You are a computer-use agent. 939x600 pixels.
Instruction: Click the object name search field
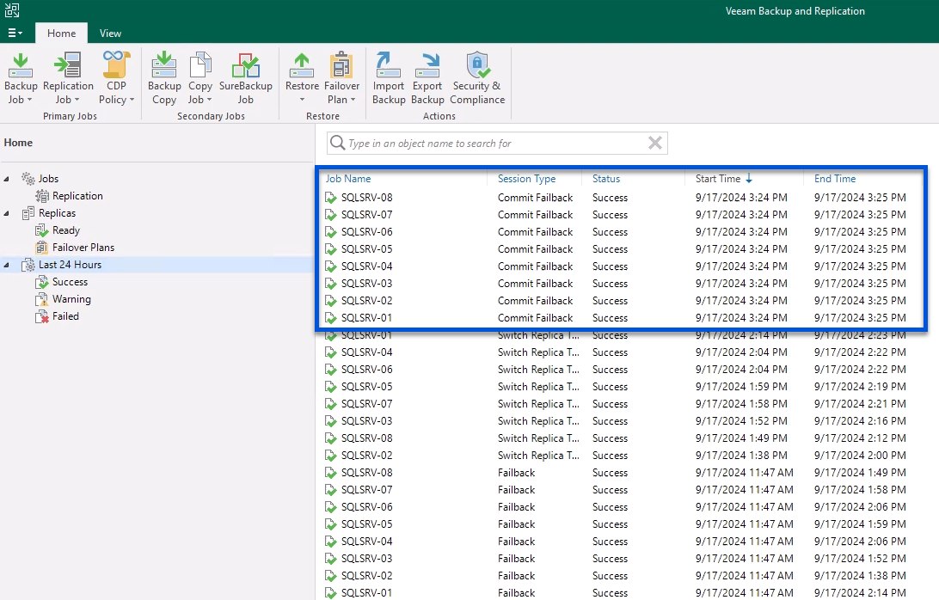(490, 144)
